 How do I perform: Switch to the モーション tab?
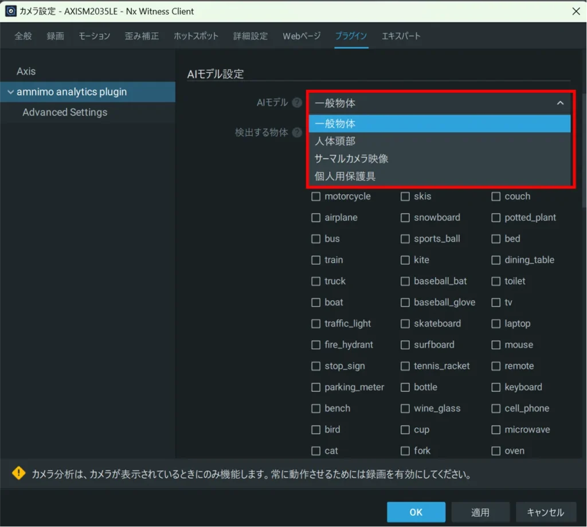click(94, 36)
